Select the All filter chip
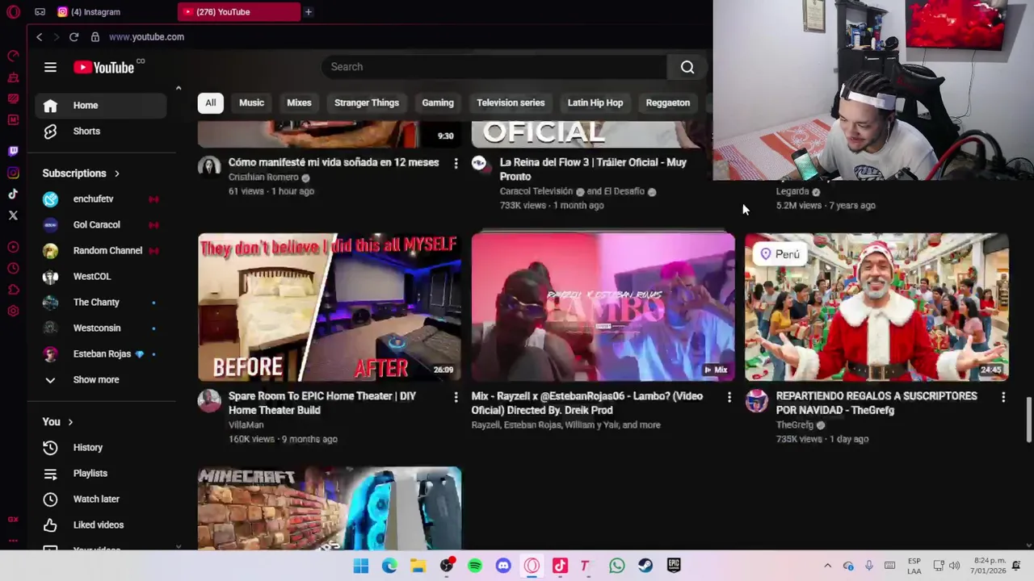 [210, 102]
